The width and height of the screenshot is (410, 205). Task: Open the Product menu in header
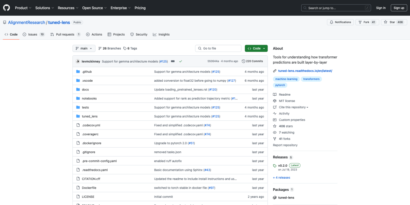(23, 8)
